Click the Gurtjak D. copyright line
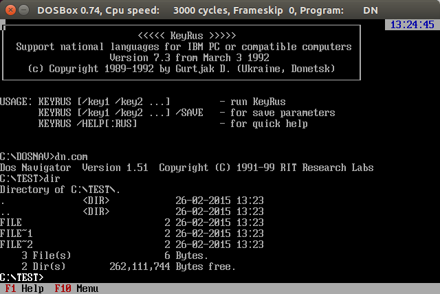Viewport: 440px width, 294px height. tap(181, 69)
